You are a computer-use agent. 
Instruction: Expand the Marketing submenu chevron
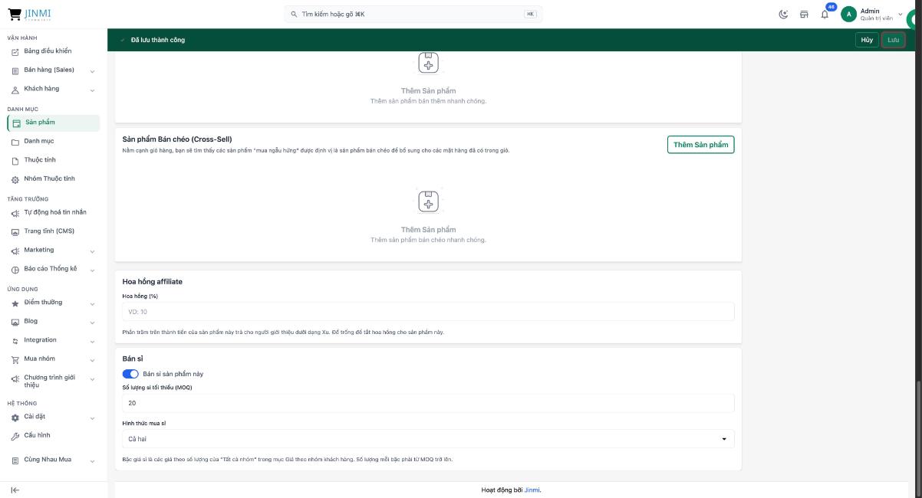(92, 251)
